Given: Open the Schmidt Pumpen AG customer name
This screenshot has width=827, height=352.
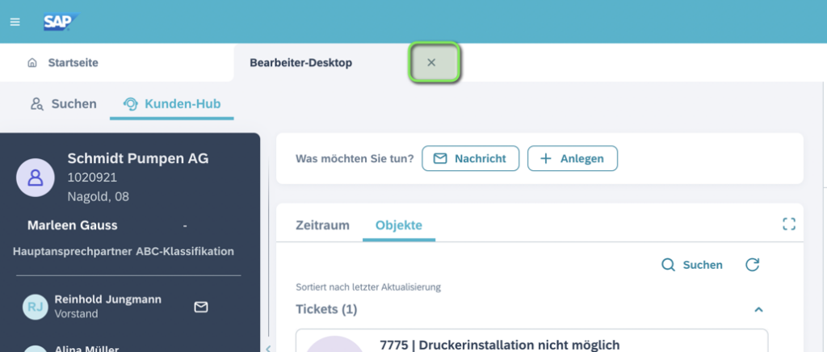Looking at the screenshot, I should coord(137,159).
